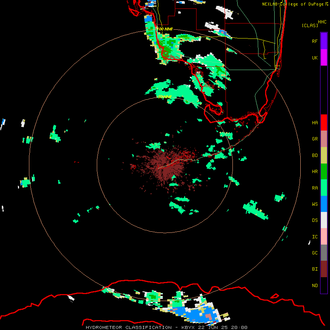Click the HR dark green legend swatch
Image resolution: width=330 pixels, height=330 pixels.
324,172
